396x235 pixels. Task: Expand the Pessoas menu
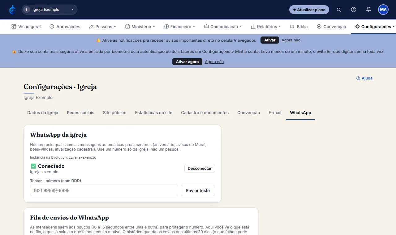click(x=102, y=27)
